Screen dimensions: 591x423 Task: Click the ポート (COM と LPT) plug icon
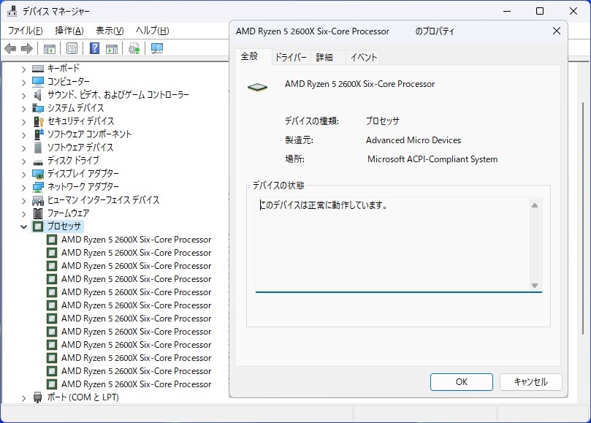(x=37, y=397)
